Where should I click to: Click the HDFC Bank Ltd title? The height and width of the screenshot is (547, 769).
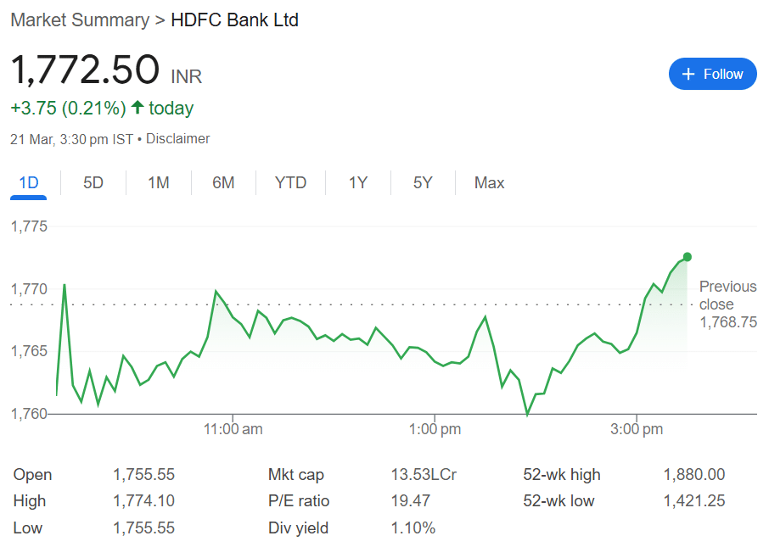234,20
